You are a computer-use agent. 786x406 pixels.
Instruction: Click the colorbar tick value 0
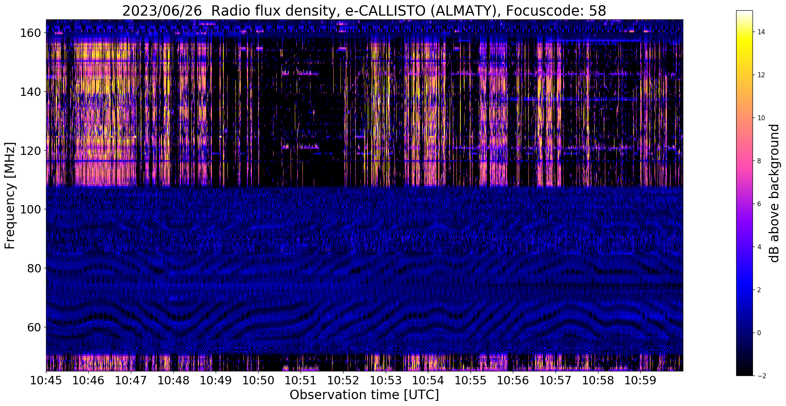tap(759, 333)
